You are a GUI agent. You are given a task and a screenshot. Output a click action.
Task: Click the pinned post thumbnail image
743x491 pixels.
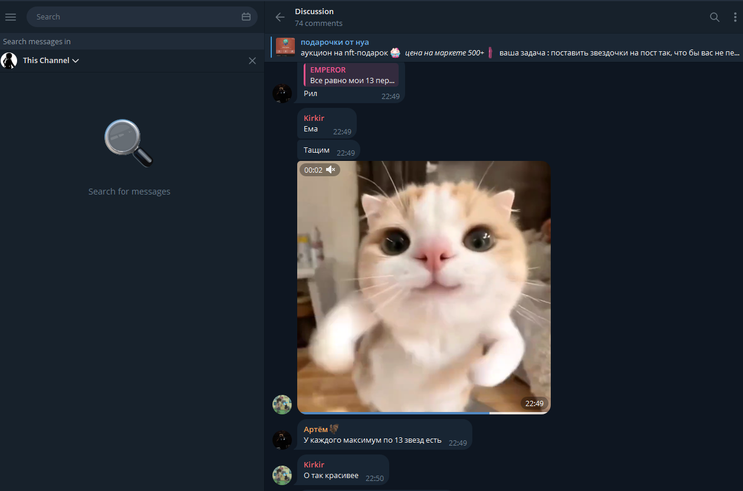tap(285, 47)
